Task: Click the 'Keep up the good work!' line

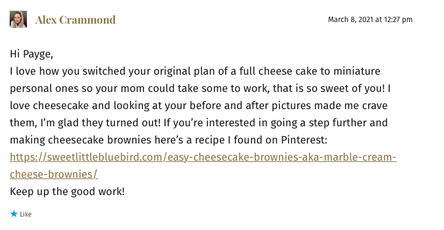Action: (67, 191)
